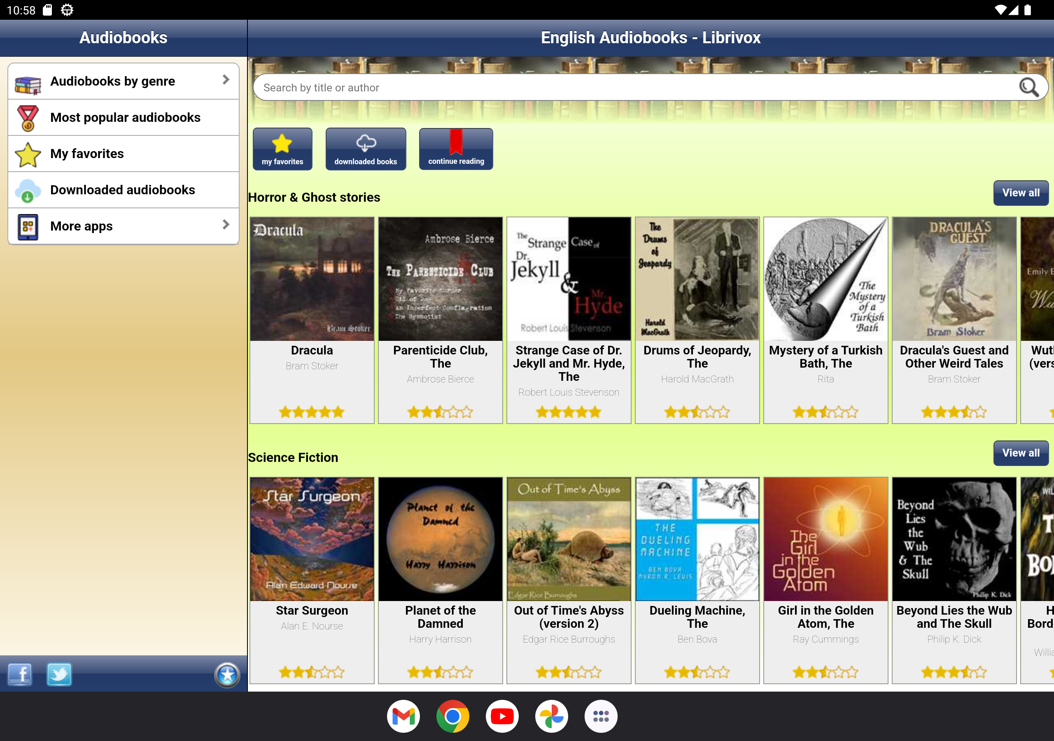Click the 'Horror & Ghost stories' heading
The width and height of the screenshot is (1054, 741).
[x=314, y=198]
